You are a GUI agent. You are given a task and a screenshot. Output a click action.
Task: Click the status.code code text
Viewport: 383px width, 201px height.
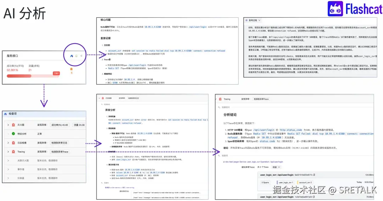(267, 141)
